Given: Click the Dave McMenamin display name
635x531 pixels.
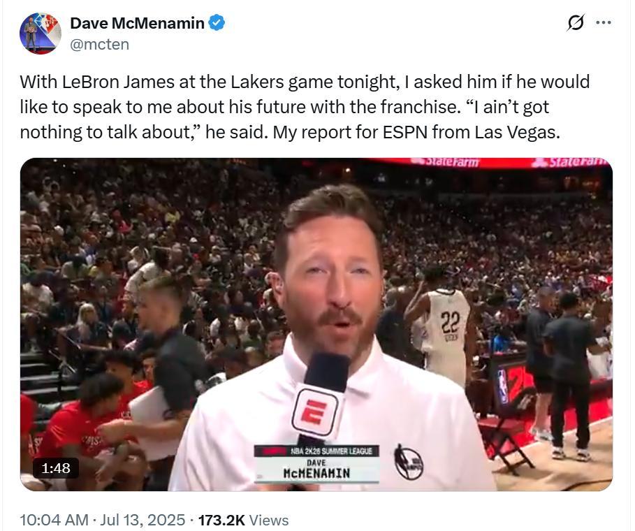Looking at the screenshot, I should point(138,23).
